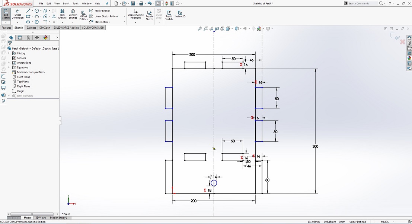Select the Straight Slot tool
This screenshot has width=412, height=224.
[x=28, y=22]
